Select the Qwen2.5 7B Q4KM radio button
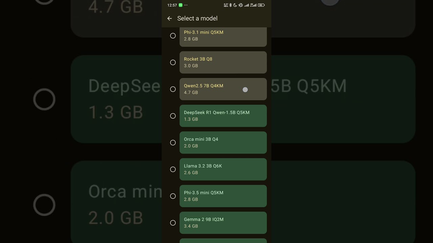Viewport: 433px width, 243px height. (x=173, y=89)
